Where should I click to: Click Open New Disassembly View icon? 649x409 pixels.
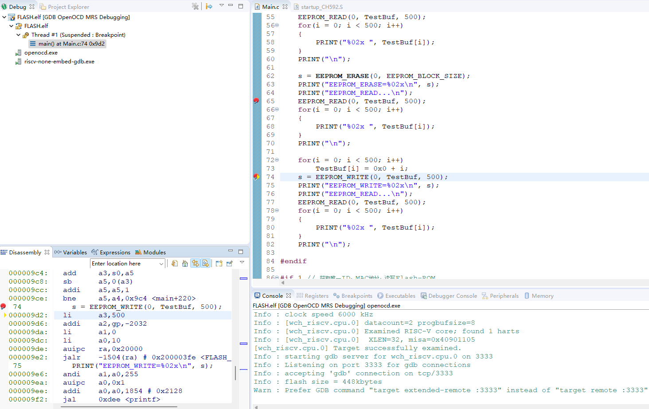click(x=219, y=263)
